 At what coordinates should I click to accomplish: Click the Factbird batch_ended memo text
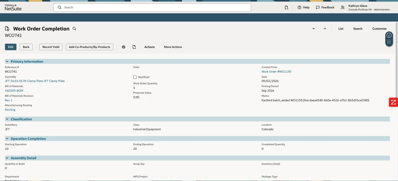click(x=315, y=100)
